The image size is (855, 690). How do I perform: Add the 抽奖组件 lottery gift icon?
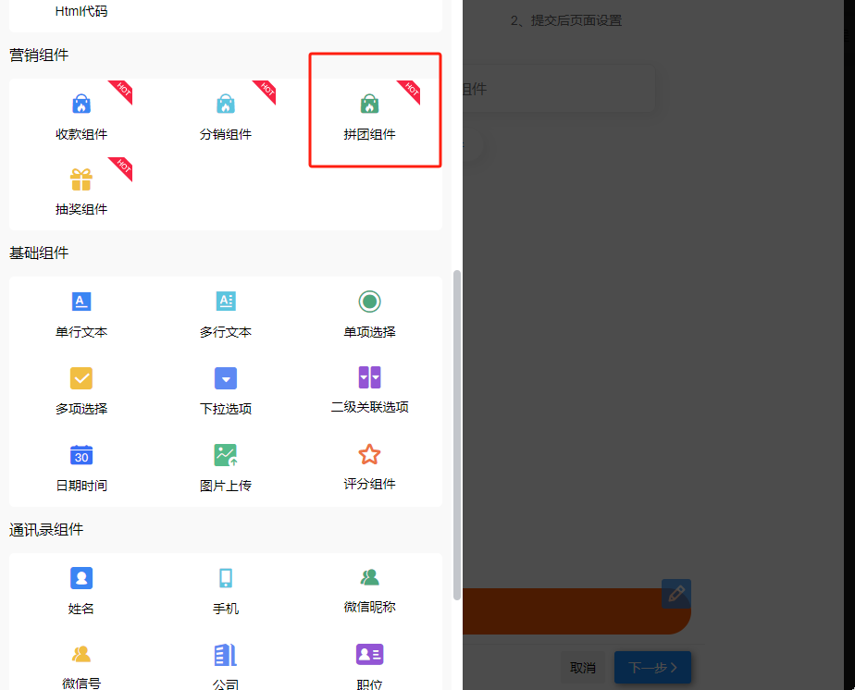(81, 179)
